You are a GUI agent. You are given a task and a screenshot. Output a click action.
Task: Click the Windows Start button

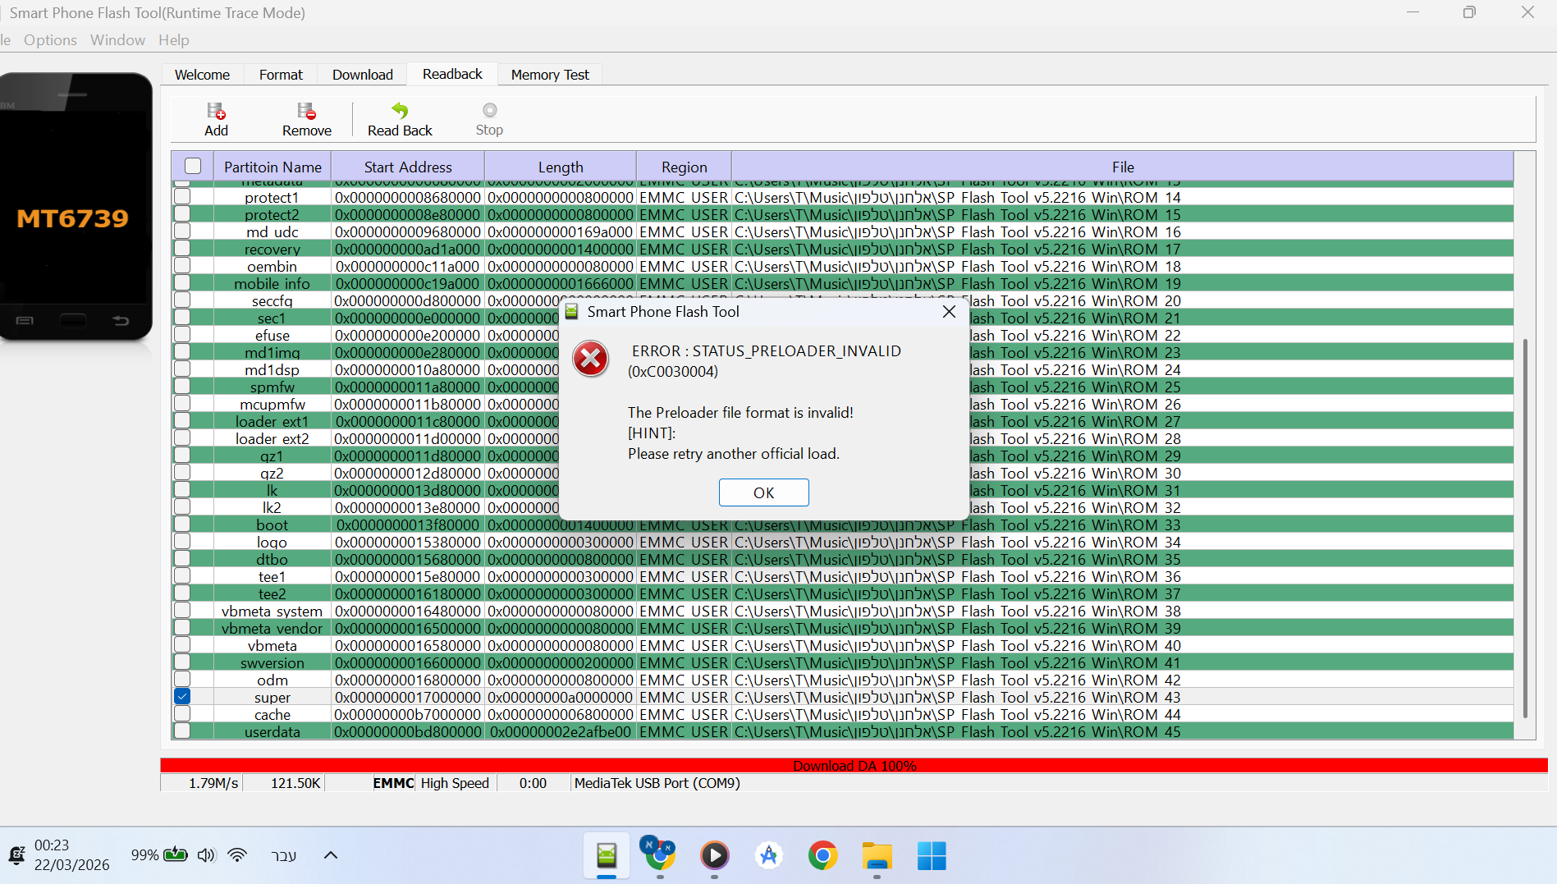point(931,855)
